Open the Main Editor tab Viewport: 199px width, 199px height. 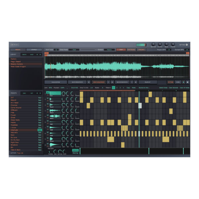[x=56, y=82]
